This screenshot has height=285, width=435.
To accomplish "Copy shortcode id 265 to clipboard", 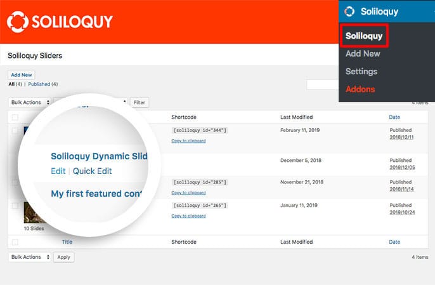I will tap(188, 216).
